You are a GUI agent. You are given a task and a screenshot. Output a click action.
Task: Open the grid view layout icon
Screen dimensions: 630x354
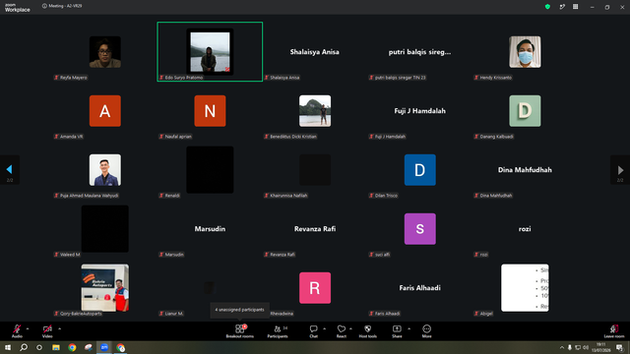click(575, 7)
